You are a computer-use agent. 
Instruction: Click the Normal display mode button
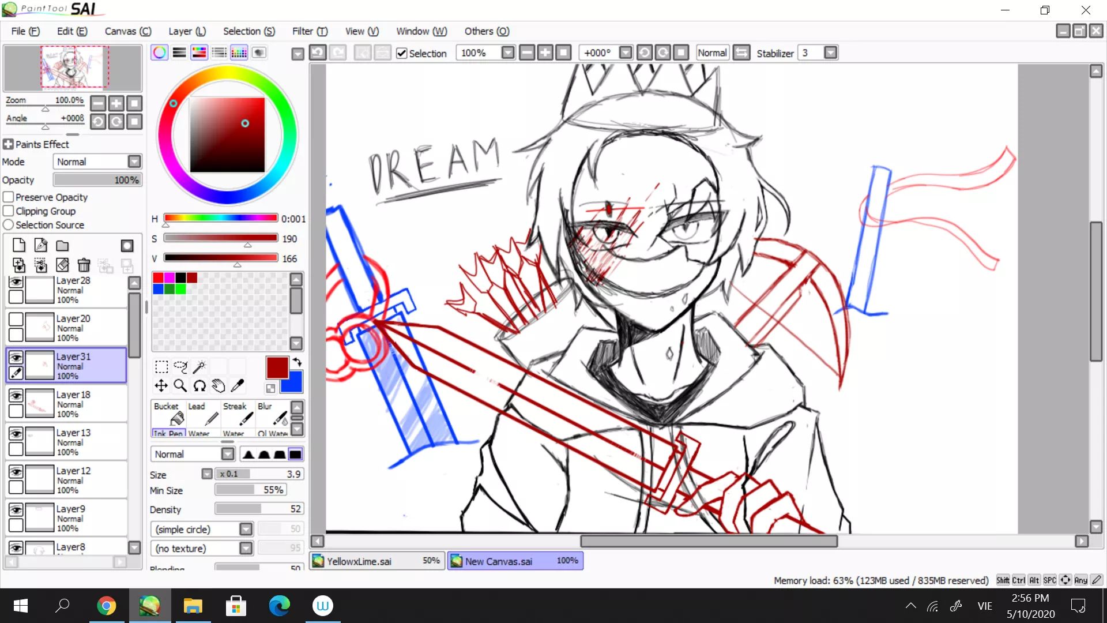pos(712,53)
